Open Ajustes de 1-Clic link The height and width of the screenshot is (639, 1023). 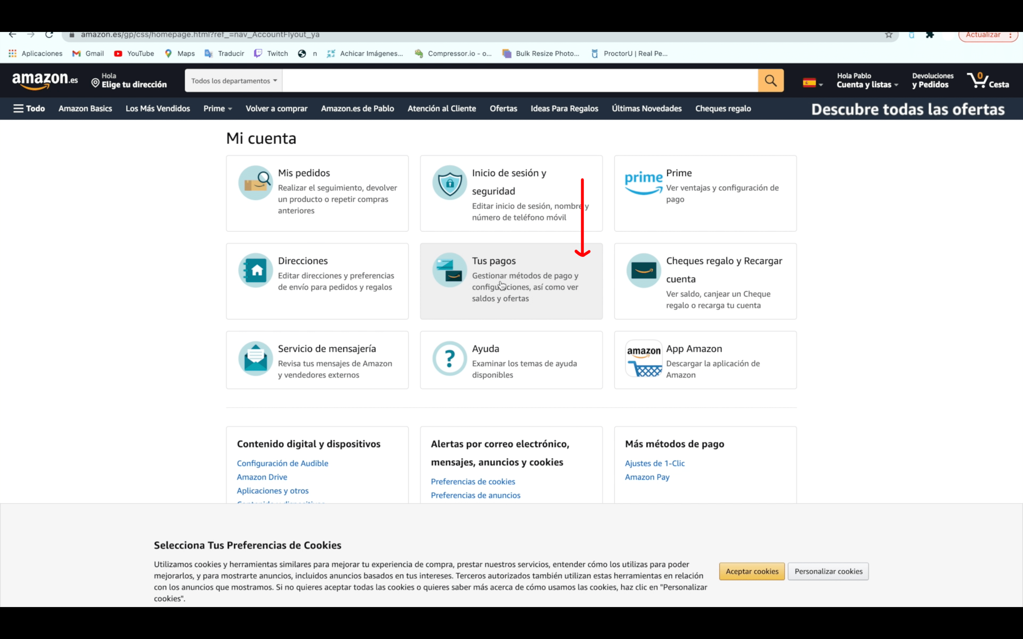pyautogui.click(x=655, y=463)
